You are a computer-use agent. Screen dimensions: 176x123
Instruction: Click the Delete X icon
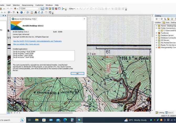click(x=4, y=9)
